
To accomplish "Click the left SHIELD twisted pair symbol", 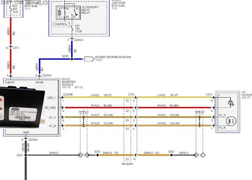I will [84, 121].
